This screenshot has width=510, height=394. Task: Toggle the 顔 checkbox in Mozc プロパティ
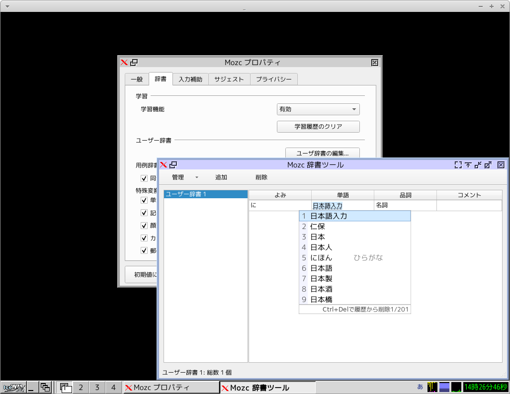tap(144, 225)
